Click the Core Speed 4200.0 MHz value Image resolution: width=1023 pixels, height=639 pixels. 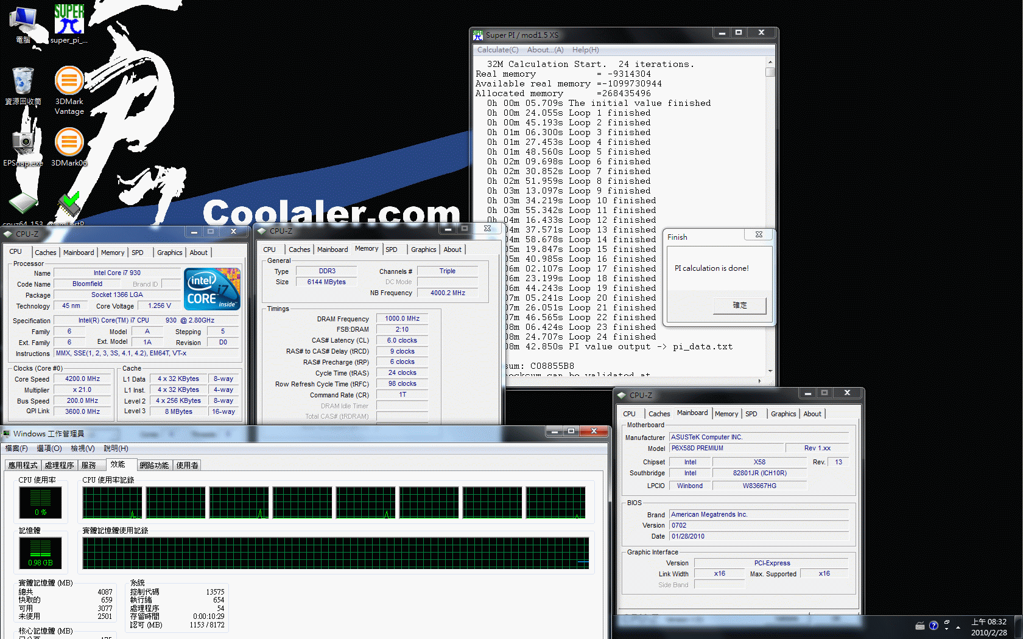83,379
